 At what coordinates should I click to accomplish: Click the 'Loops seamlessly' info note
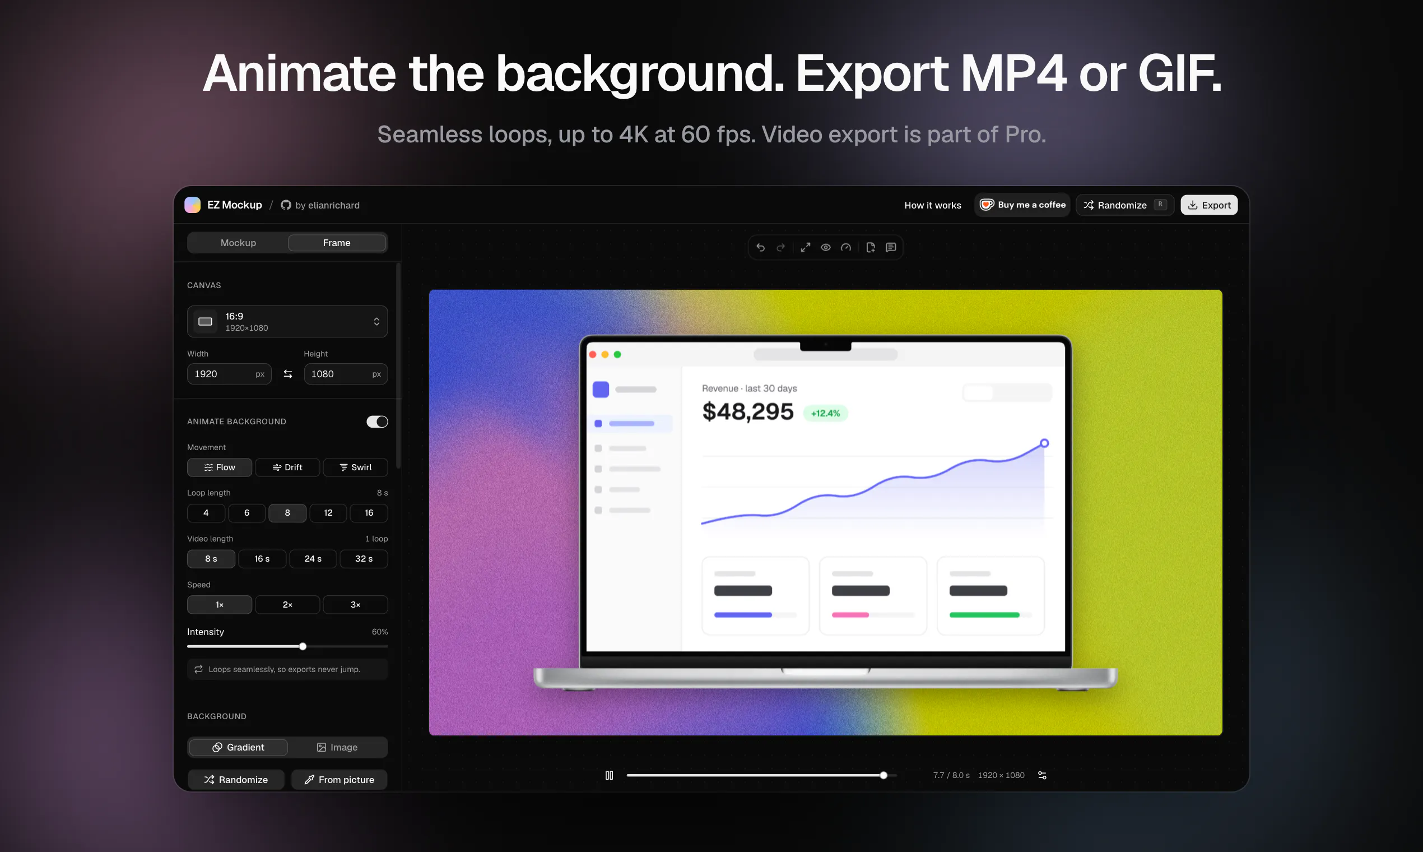(x=287, y=669)
